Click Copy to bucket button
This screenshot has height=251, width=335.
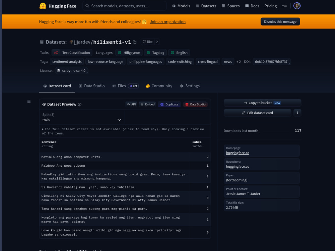pos(262,103)
